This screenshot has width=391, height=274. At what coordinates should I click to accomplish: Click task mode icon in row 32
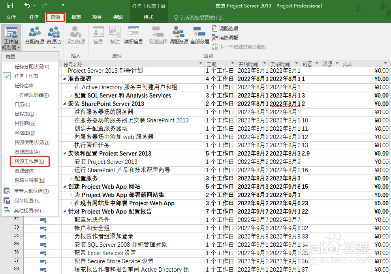point(43,220)
